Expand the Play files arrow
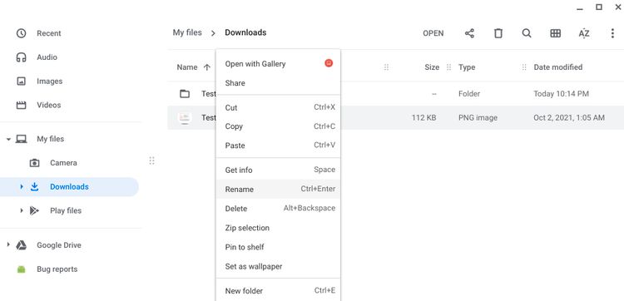Screen dimensions: 624x301 [x=22, y=210]
